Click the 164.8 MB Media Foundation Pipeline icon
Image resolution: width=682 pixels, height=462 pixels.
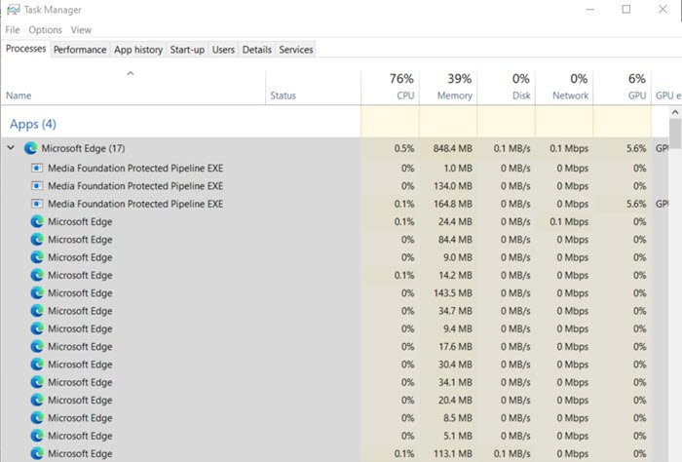tap(37, 204)
